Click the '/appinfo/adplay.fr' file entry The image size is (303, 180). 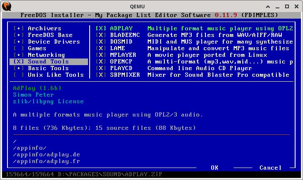coord(46,161)
